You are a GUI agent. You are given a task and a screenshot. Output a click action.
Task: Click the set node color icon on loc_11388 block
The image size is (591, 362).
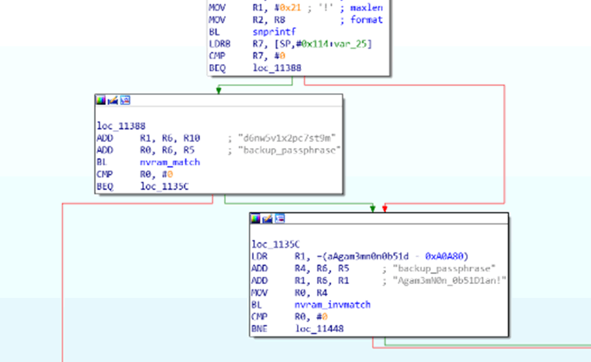coord(101,100)
